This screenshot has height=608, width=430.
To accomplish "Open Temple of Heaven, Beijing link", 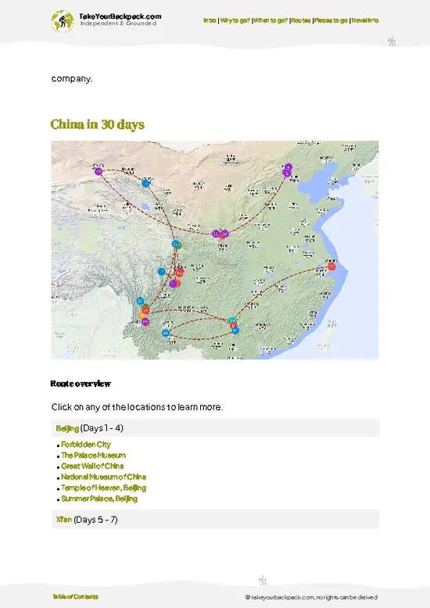I will click(x=104, y=488).
